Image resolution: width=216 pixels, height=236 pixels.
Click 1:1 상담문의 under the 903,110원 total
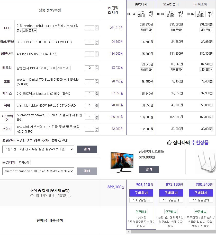point(141,200)
